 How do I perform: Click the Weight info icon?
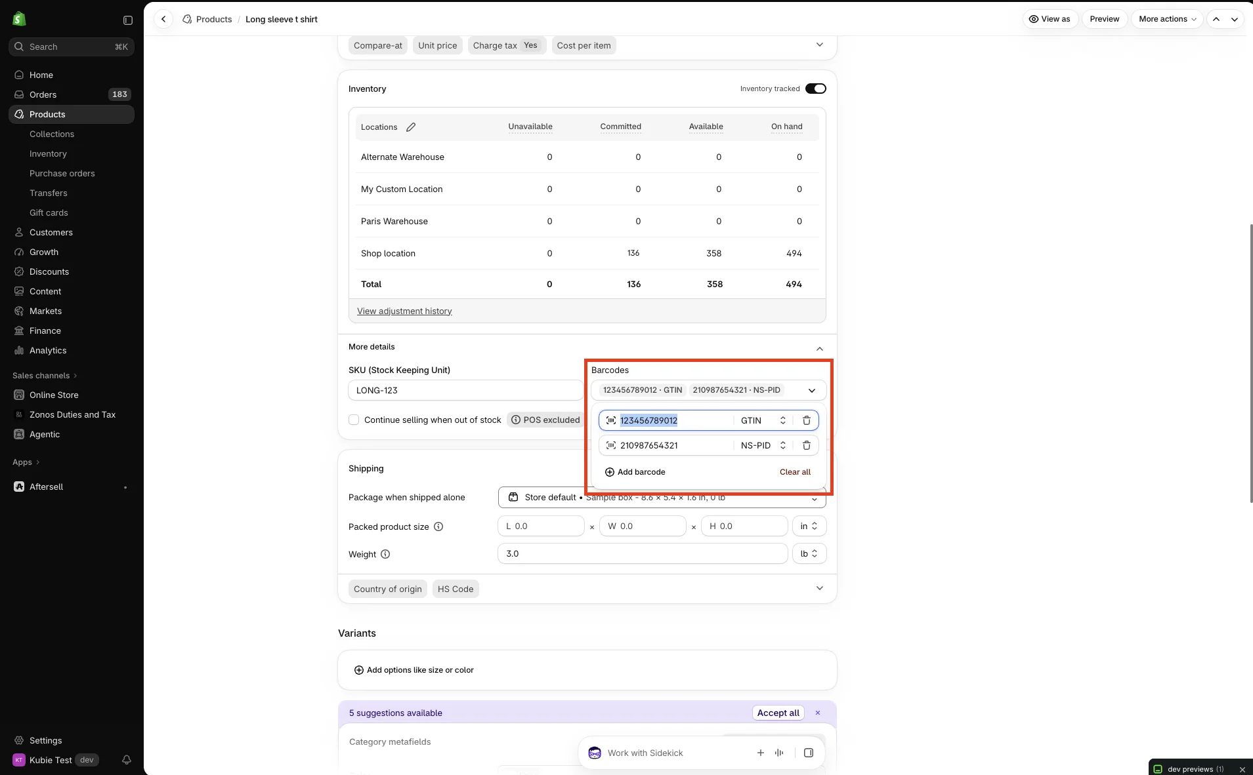coord(385,554)
